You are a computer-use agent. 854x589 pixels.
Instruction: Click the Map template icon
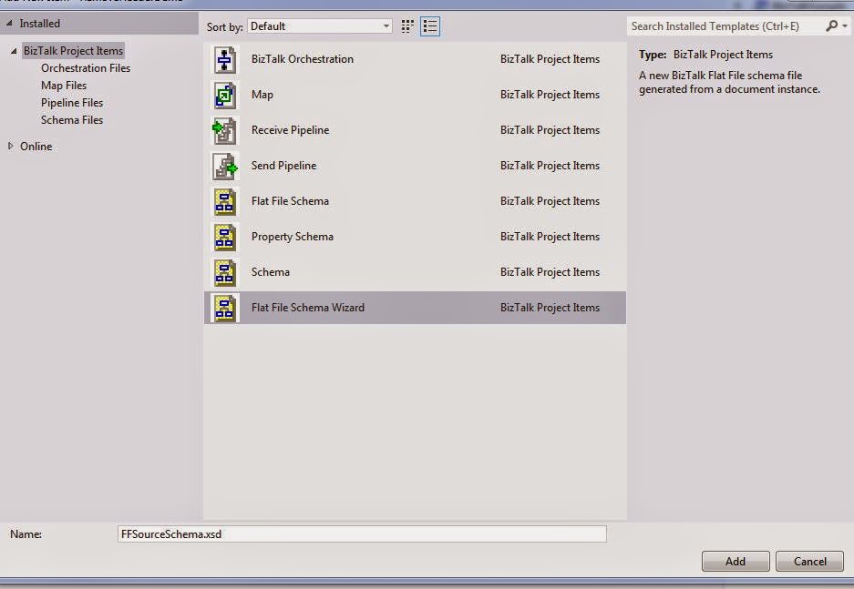click(224, 95)
